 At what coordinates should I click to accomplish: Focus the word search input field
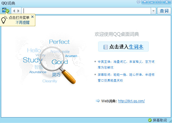tap(86, 11)
